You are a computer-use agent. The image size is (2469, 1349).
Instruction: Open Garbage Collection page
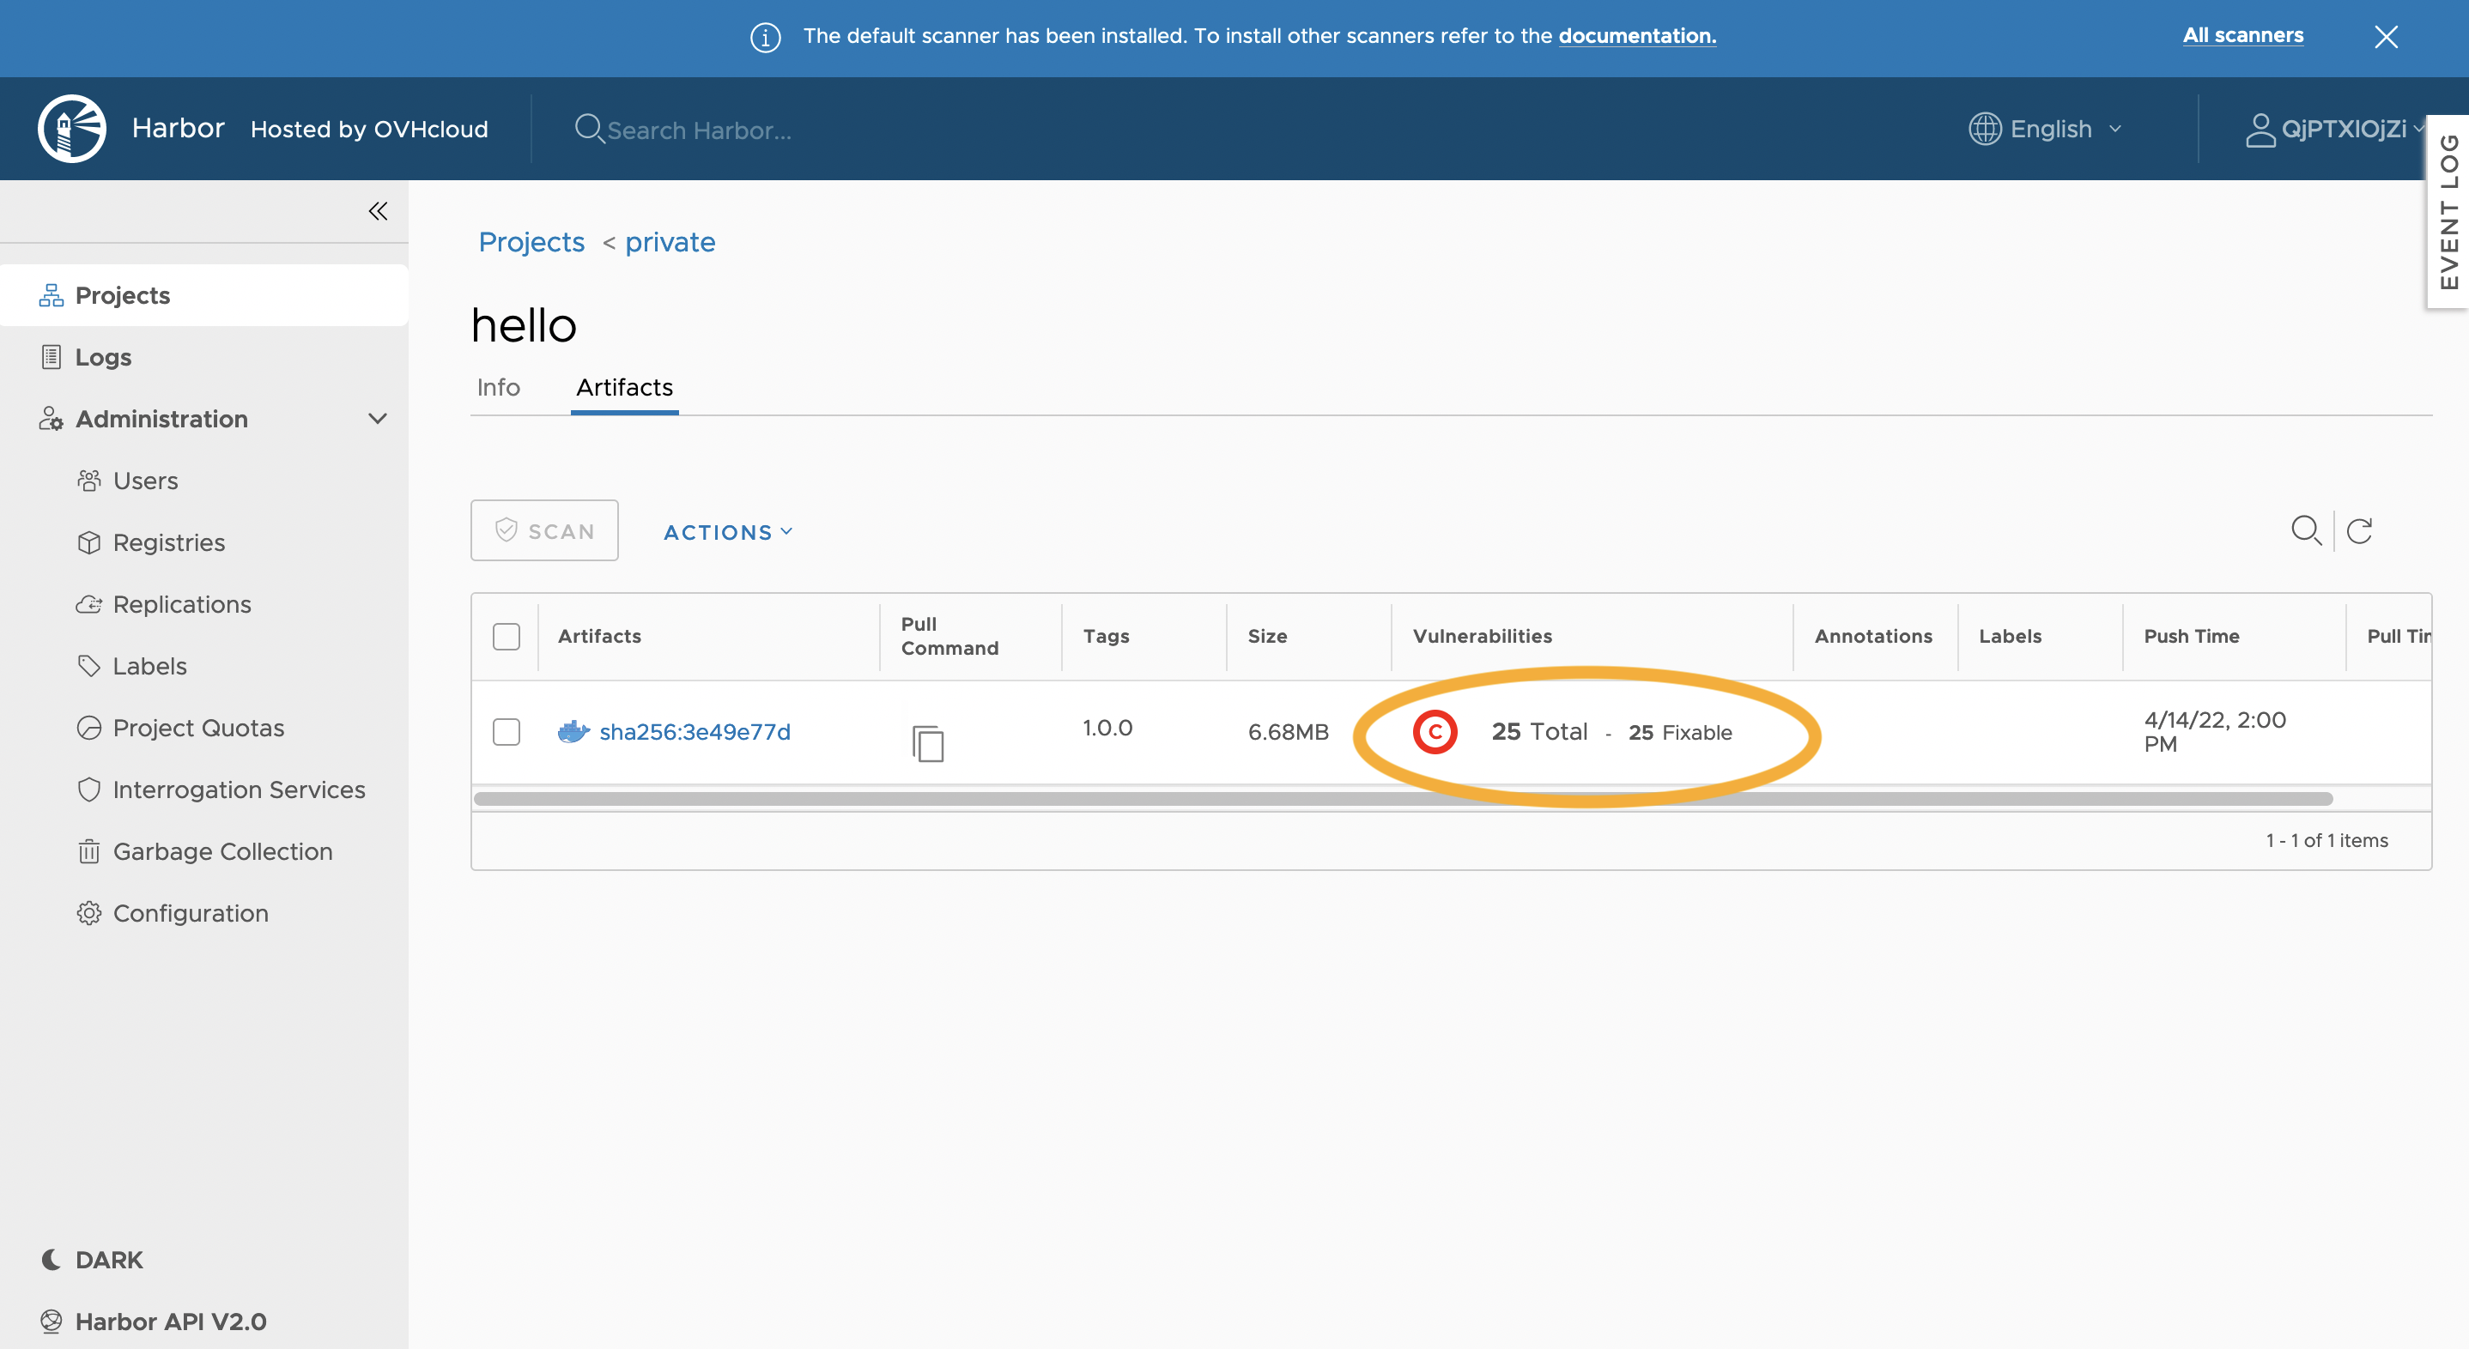222,850
